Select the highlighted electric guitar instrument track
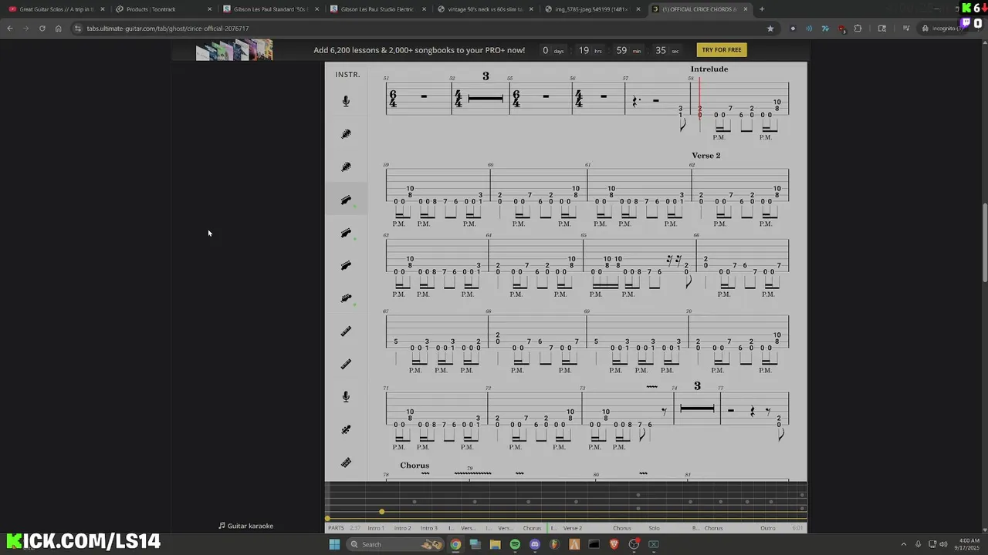Image resolution: width=988 pixels, height=555 pixels. click(346, 200)
